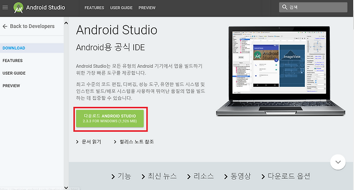
Task: Select DOWNLOAD in the sidebar
Action: coord(32,48)
